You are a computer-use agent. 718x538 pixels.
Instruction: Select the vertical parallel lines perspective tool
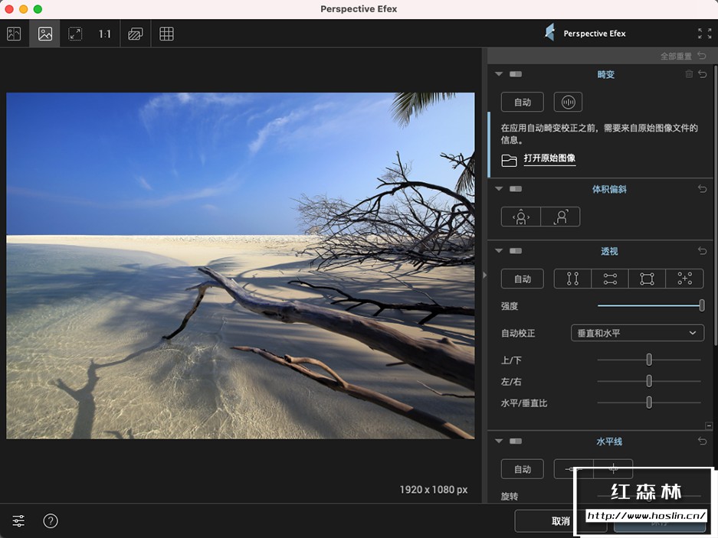(572, 279)
